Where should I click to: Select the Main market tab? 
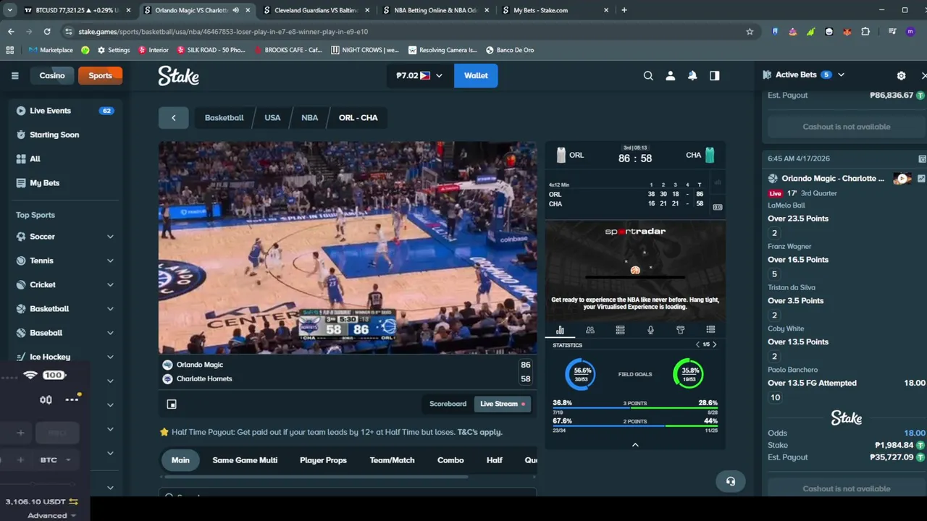(x=180, y=460)
